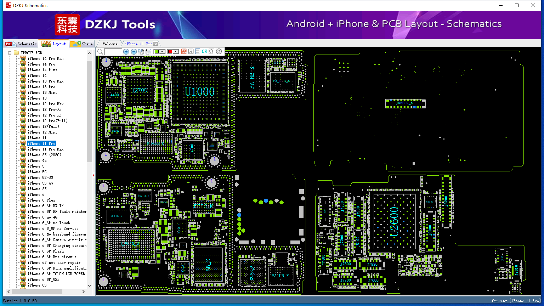
Task: Select the U2600 chip on the board
Action: pyautogui.click(x=394, y=222)
